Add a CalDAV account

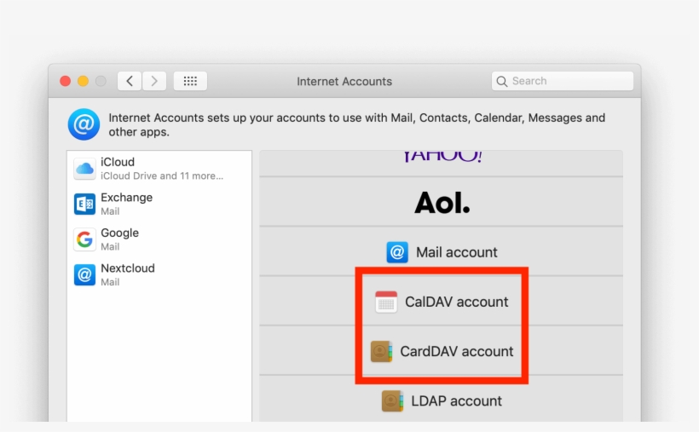coord(442,302)
